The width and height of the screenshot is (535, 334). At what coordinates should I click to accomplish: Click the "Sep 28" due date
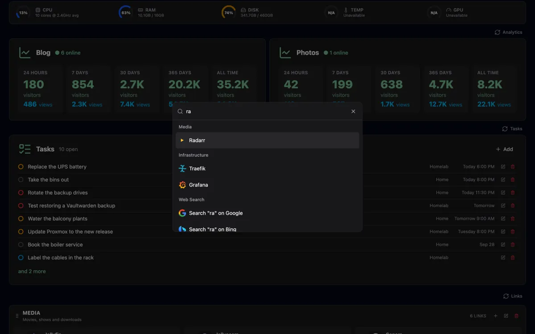click(x=487, y=244)
